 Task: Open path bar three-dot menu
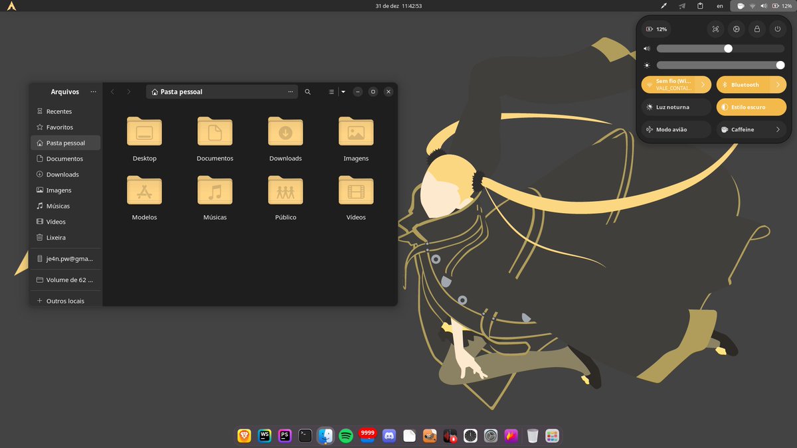pyautogui.click(x=290, y=92)
